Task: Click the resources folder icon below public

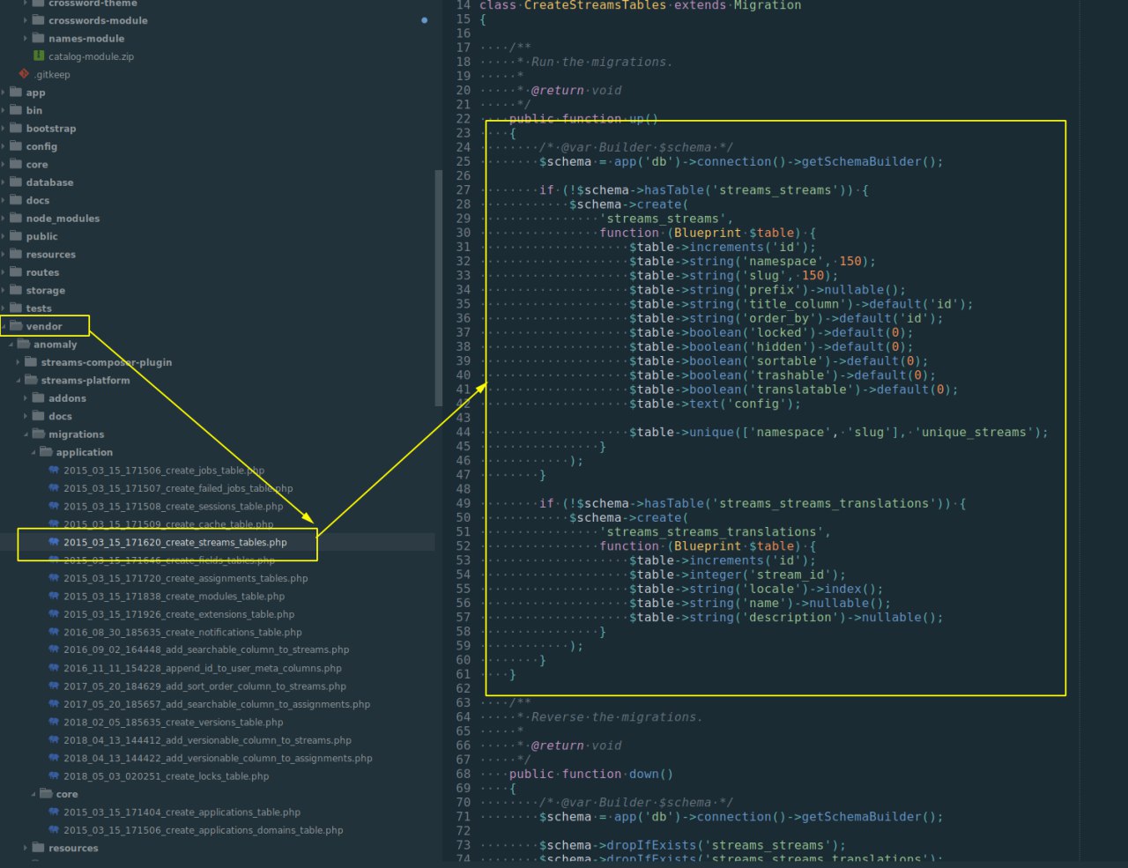Action: tap(16, 254)
